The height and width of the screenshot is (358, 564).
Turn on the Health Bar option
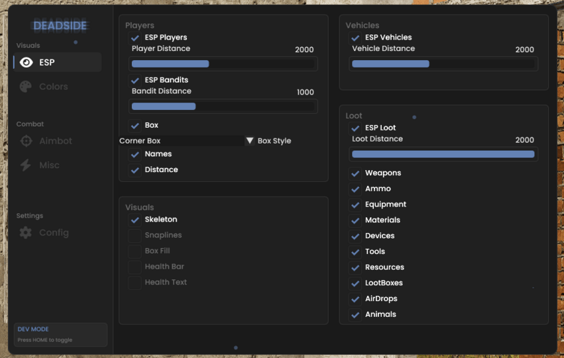(135, 267)
